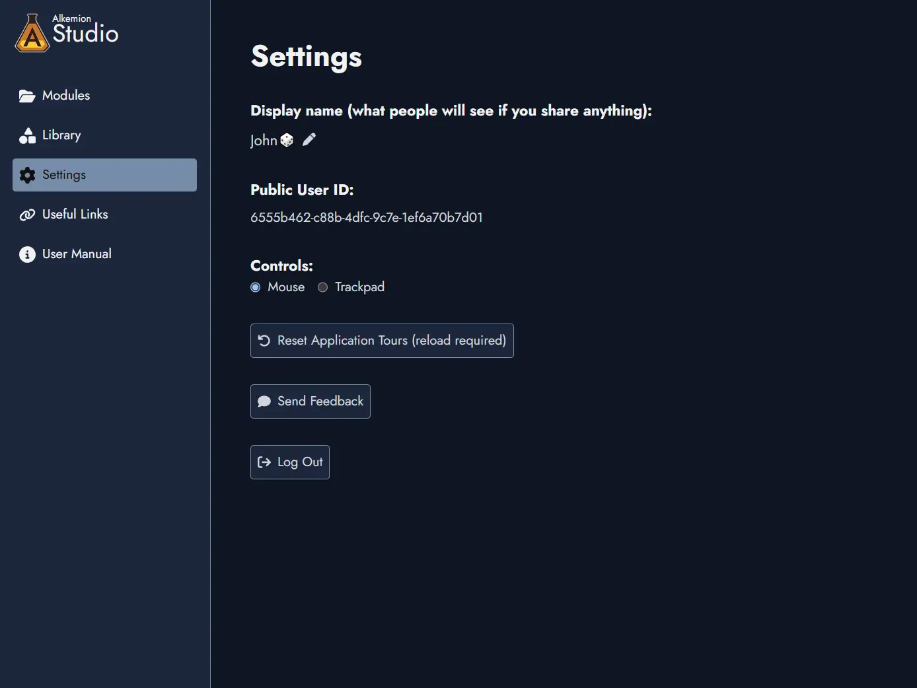
Task: Open the Modules section
Action: (65, 95)
